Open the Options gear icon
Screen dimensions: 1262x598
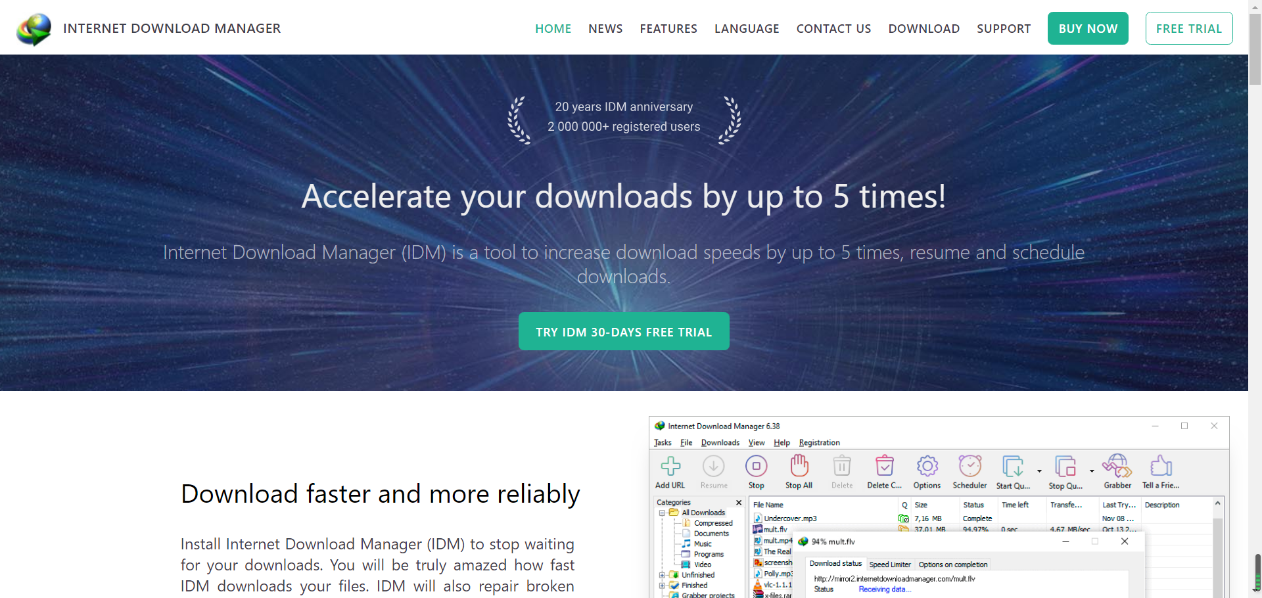(927, 467)
